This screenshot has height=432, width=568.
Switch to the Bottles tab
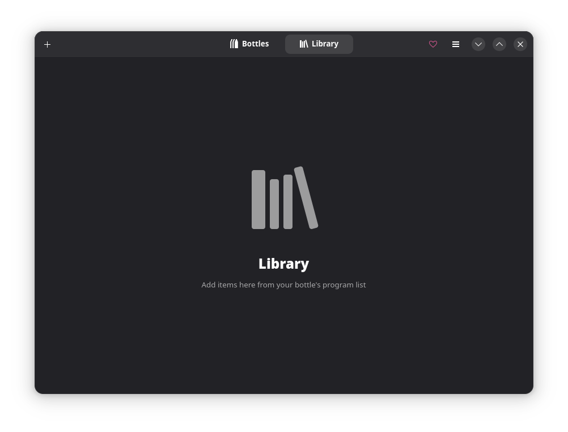249,44
